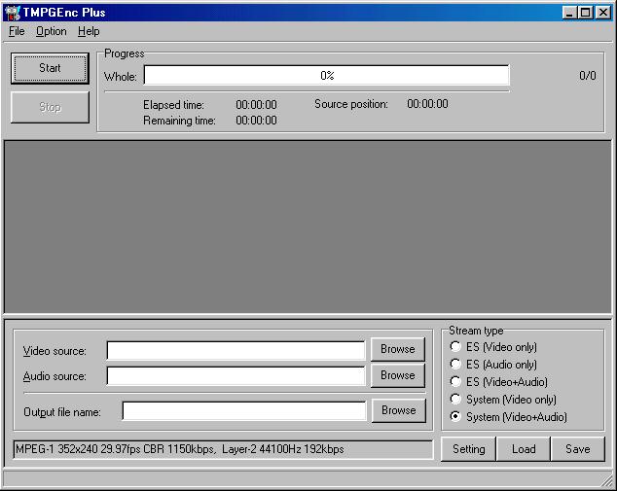This screenshot has width=617, height=491.
Task: Open the Help menu
Action: pyautogui.click(x=89, y=31)
